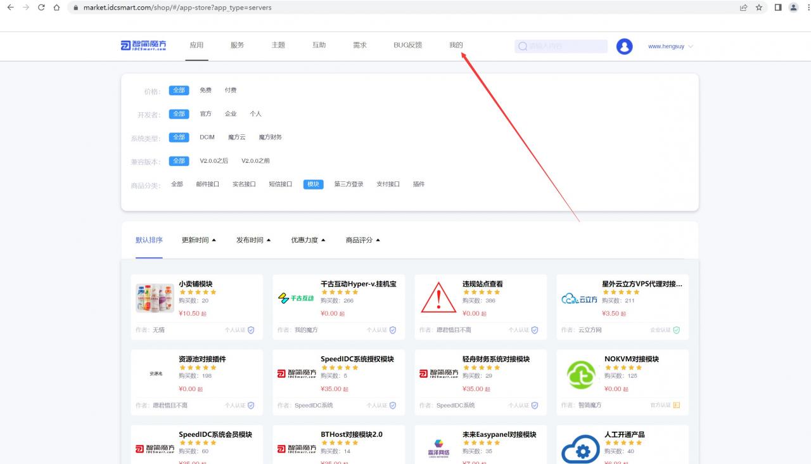Filter developers by 官方
Screen dimensions: 811x464
(205, 113)
